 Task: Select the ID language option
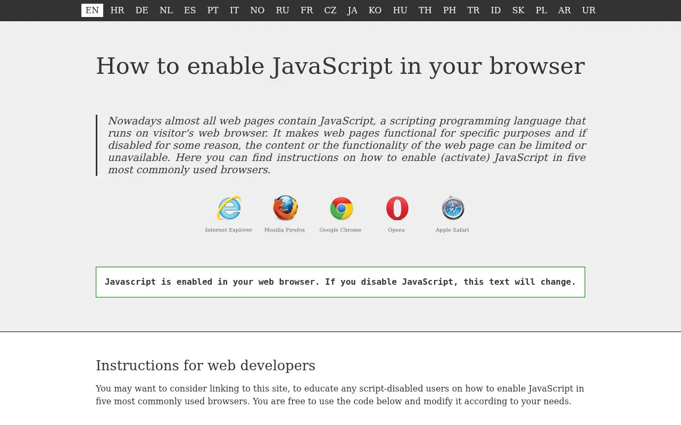click(x=495, y=10)
